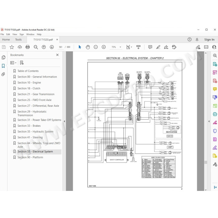218x218 pixels.
Task: Print the document with the printer icon
Action: (x=27, y=47)
